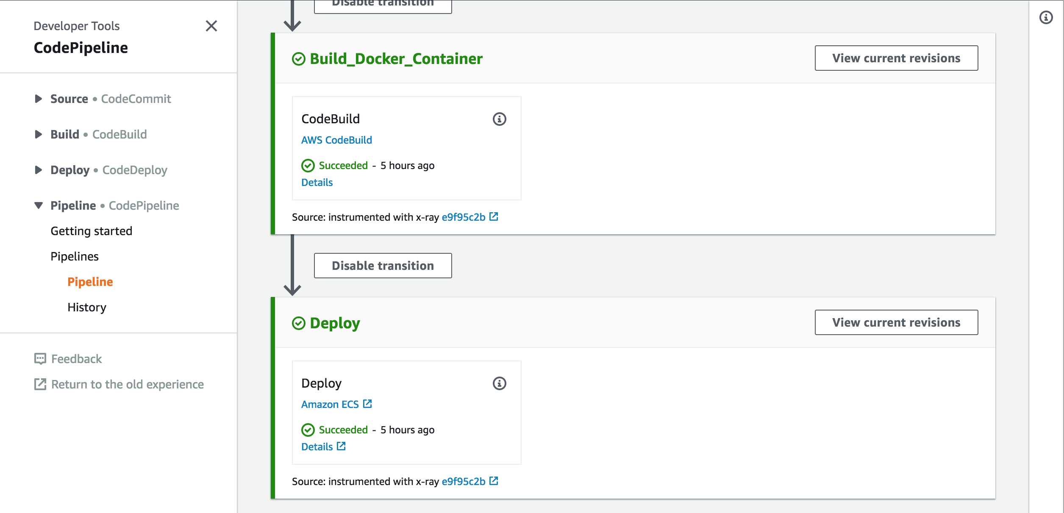Viewport: 1064px width, 513px height.
Task: View current revisions for Build_Docker_Container
Action: click(896, 58)
